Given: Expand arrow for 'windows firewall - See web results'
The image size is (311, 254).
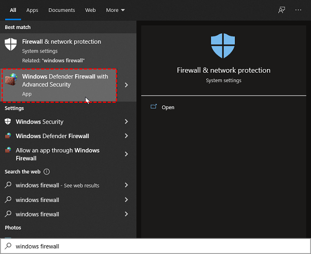Looking at the screenshot, I should point(126,185).
